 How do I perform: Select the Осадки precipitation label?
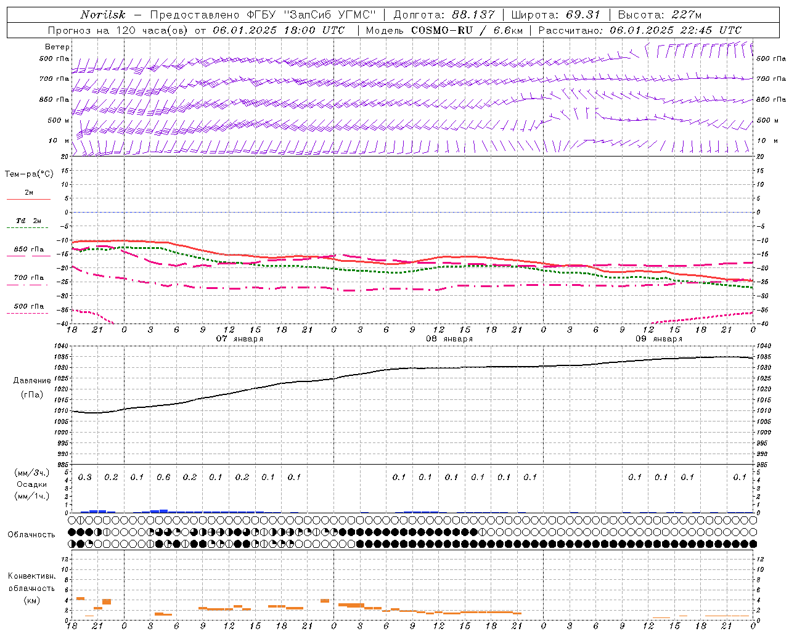coord(31,484)
